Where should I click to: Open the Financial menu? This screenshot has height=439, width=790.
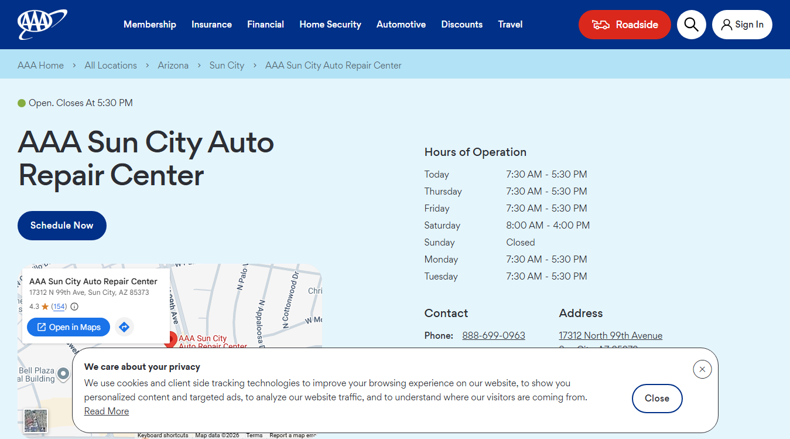pos(265,25)
